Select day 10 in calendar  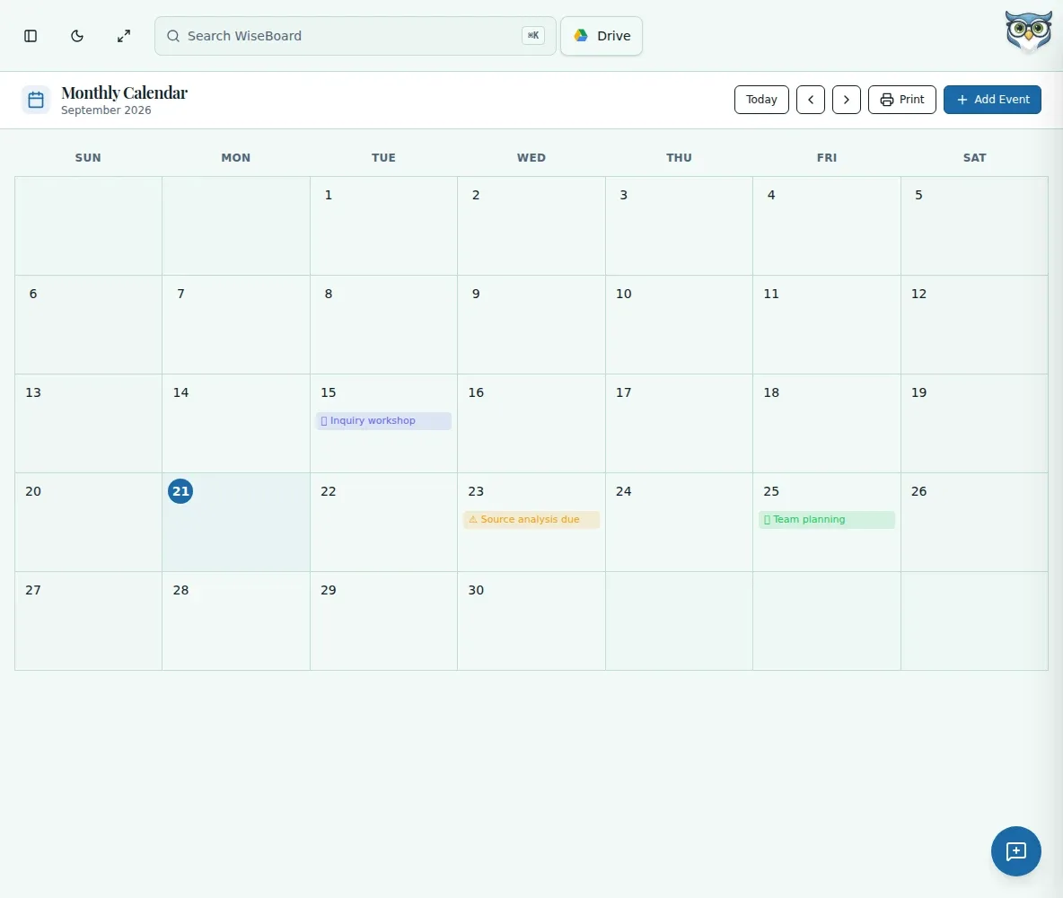point(679,325)
